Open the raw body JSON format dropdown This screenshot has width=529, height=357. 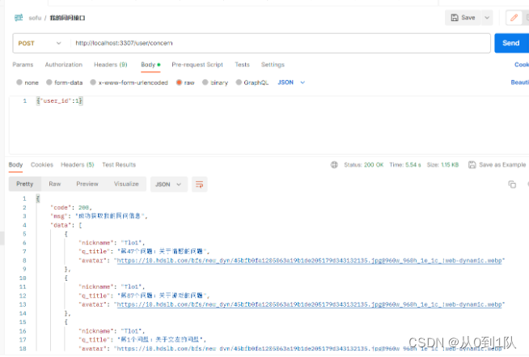tap(291, 83)
